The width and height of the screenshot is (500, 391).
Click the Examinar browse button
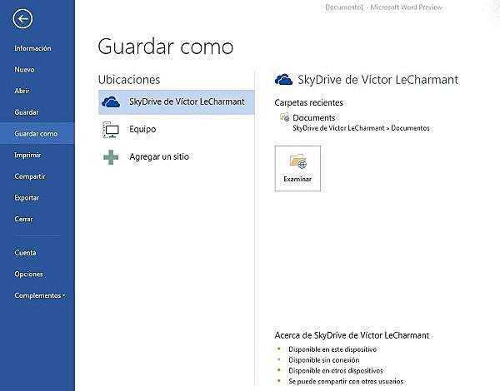click(297, 168)
